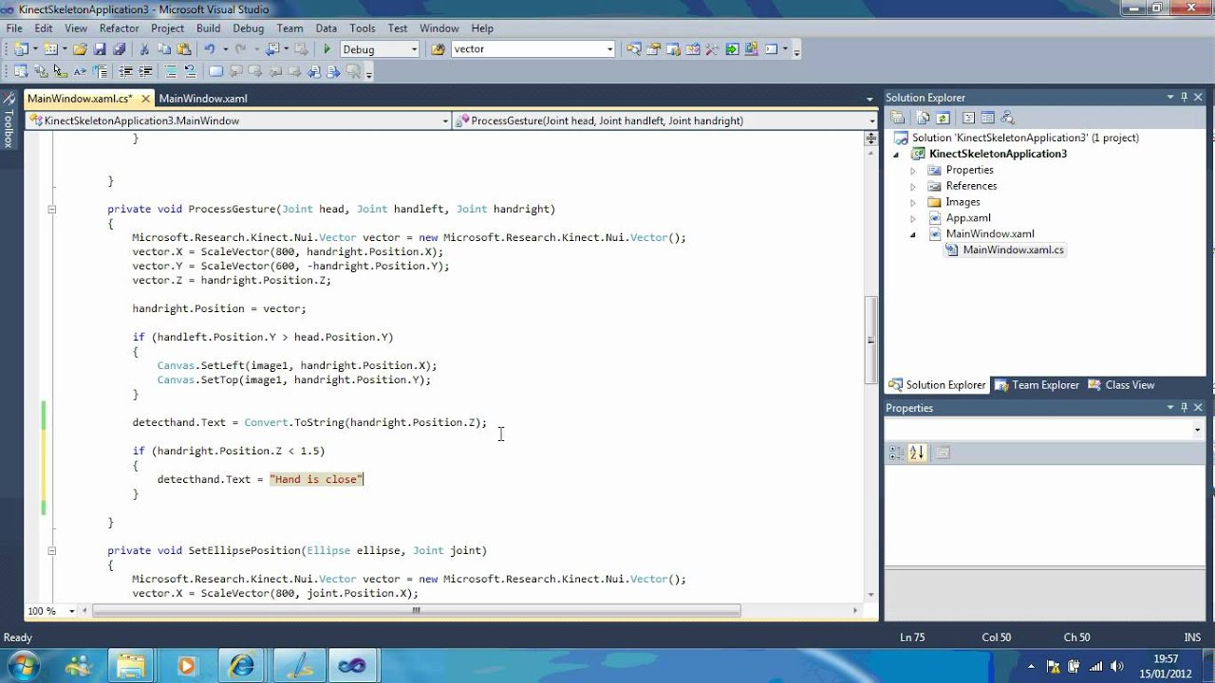Save the current file with floppy icon
This screenshot has height=683, width=1215.
click(x=100, y=49)
